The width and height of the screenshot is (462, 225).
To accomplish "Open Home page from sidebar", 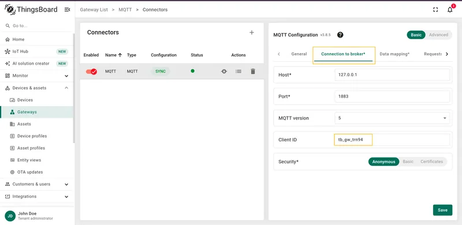I will [36, 39].
